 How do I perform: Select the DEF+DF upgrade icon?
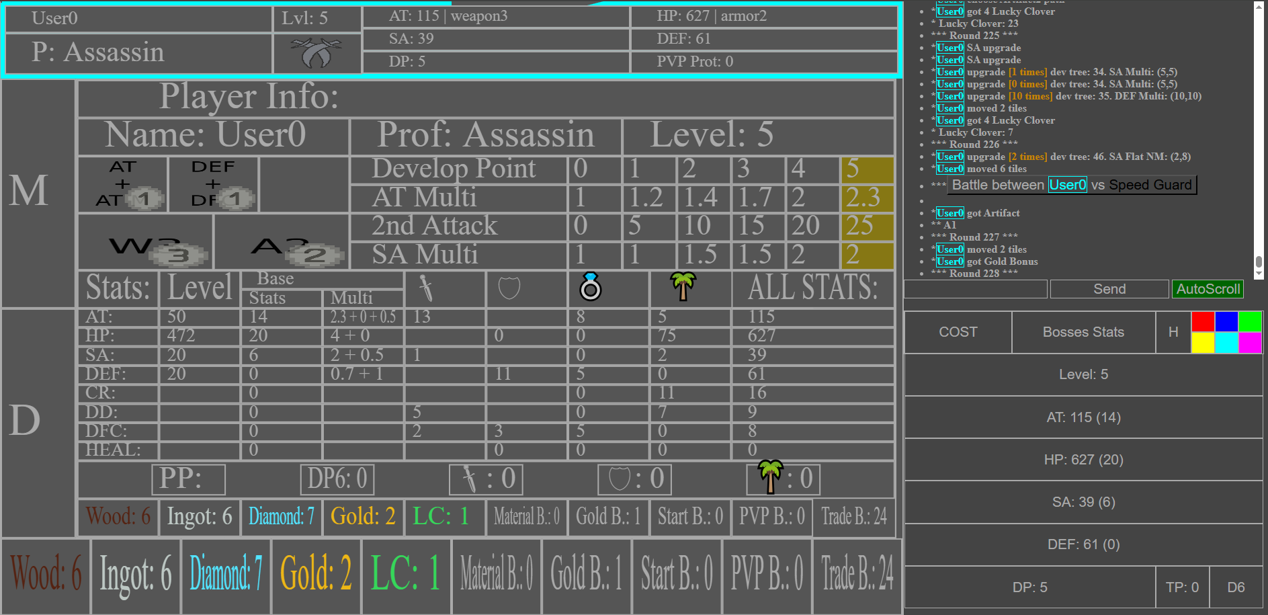214,183
